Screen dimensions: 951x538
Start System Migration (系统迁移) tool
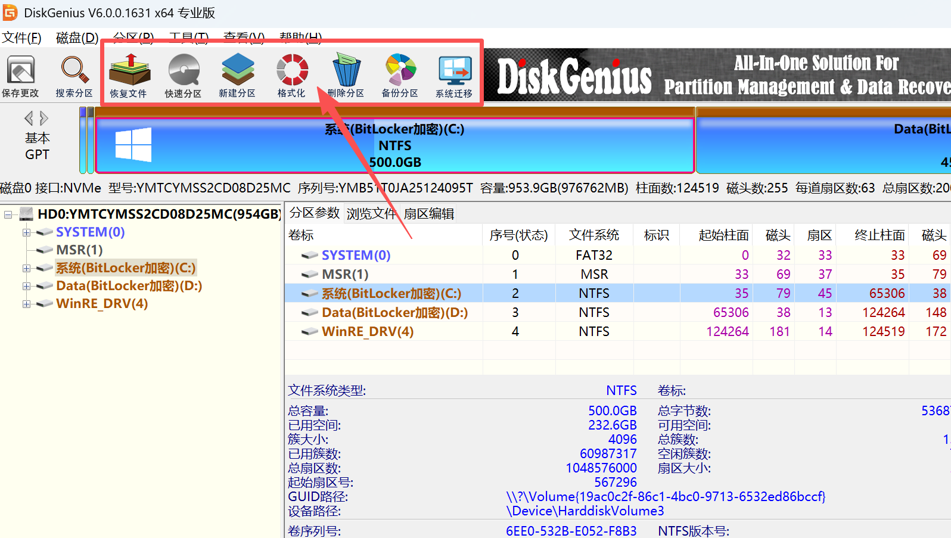454,76
